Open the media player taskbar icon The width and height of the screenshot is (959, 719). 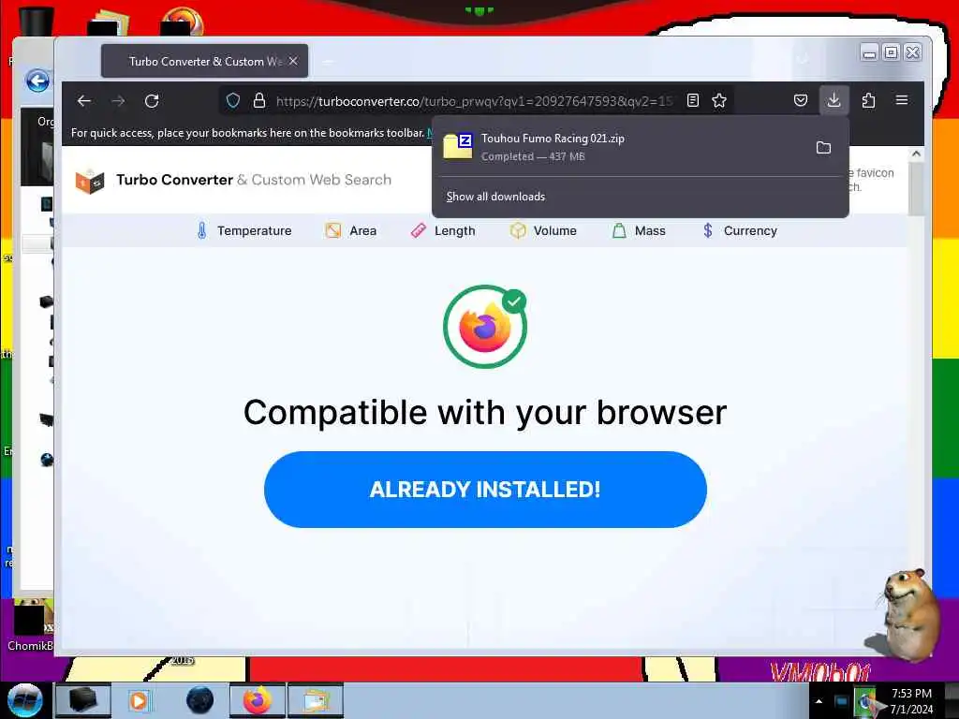pyautogui.click(x=140, y=700)
